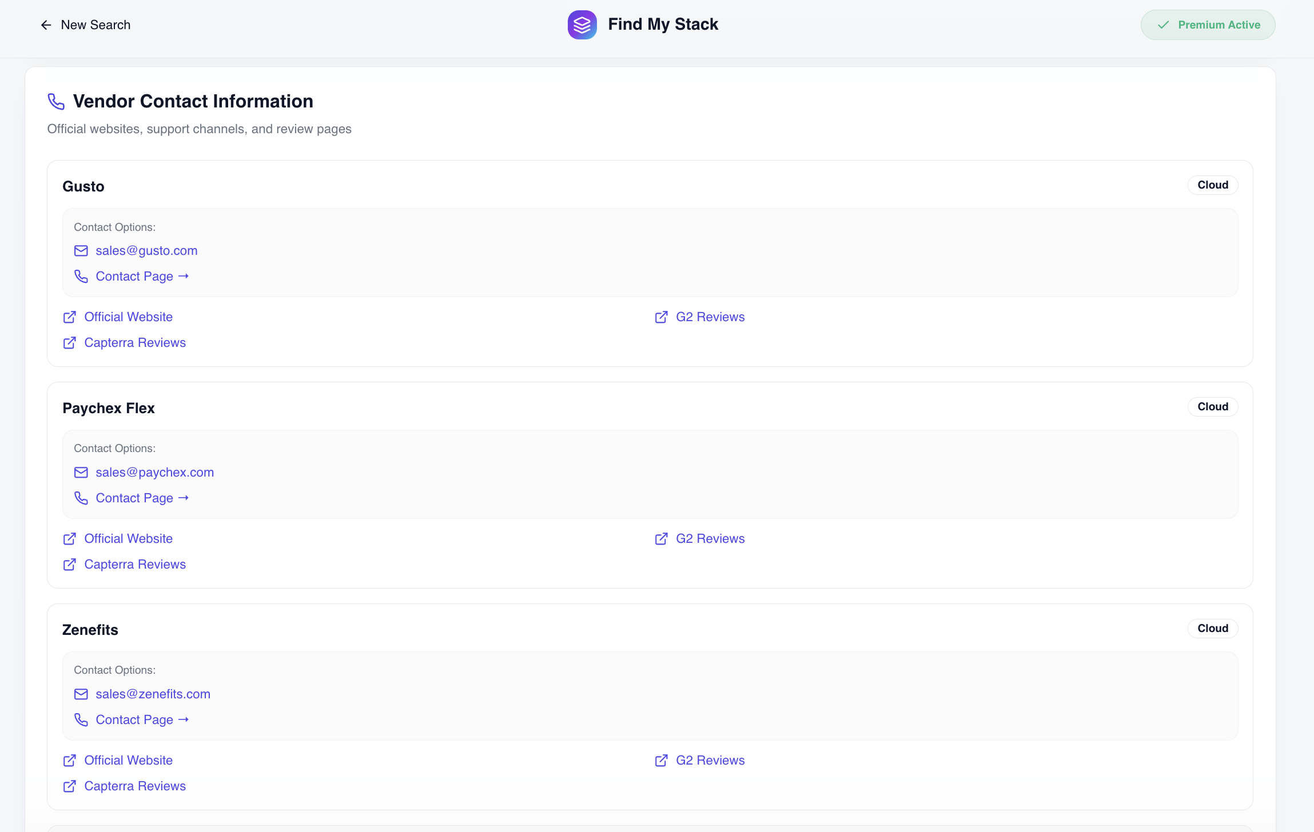Screen dimensions: 1314x832
Task: Click the email icon next to sales@gusto.com
Action: [81, 250]
